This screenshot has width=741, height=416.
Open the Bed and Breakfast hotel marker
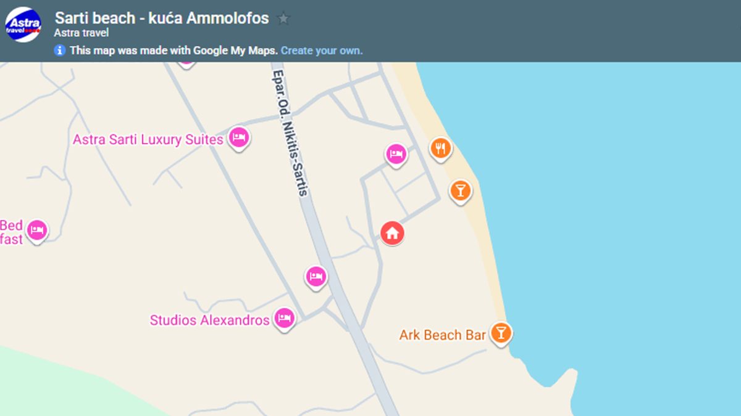[x=37, y=231]
